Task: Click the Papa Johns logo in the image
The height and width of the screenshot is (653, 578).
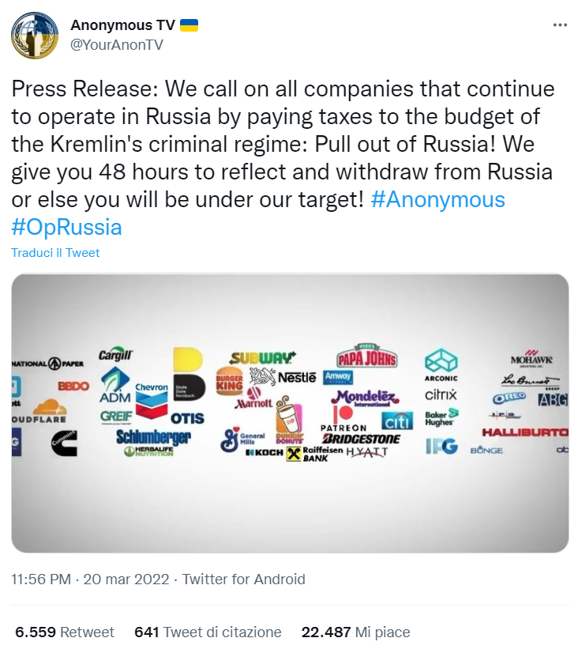Action: point(366,357)
